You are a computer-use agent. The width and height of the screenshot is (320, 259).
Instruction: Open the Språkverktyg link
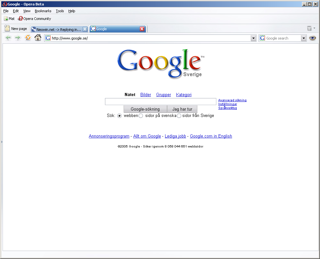pyautogui.click(x=228, y=108)
